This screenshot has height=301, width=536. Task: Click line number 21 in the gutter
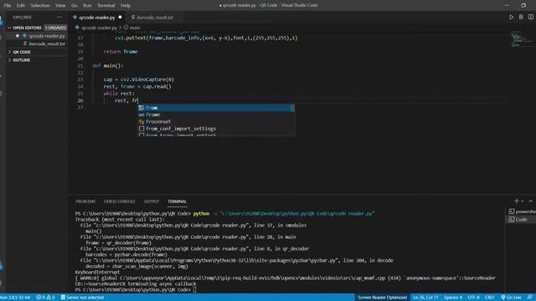pyautogui.click(x=80, y=65)
